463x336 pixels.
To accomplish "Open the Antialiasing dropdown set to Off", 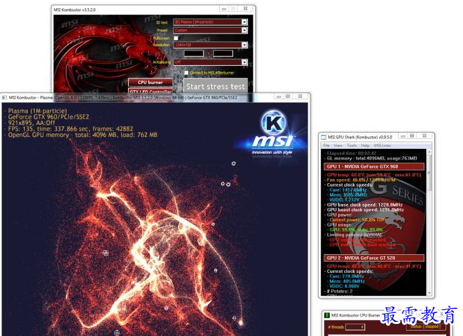I will (210, 62).
